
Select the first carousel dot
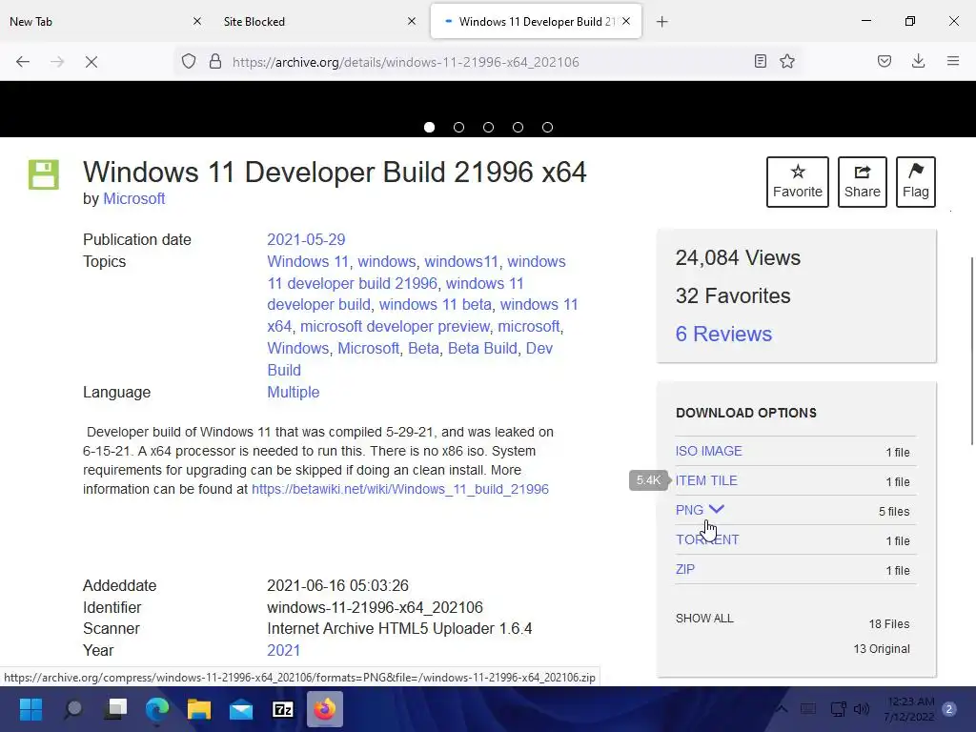coord(429,127)
